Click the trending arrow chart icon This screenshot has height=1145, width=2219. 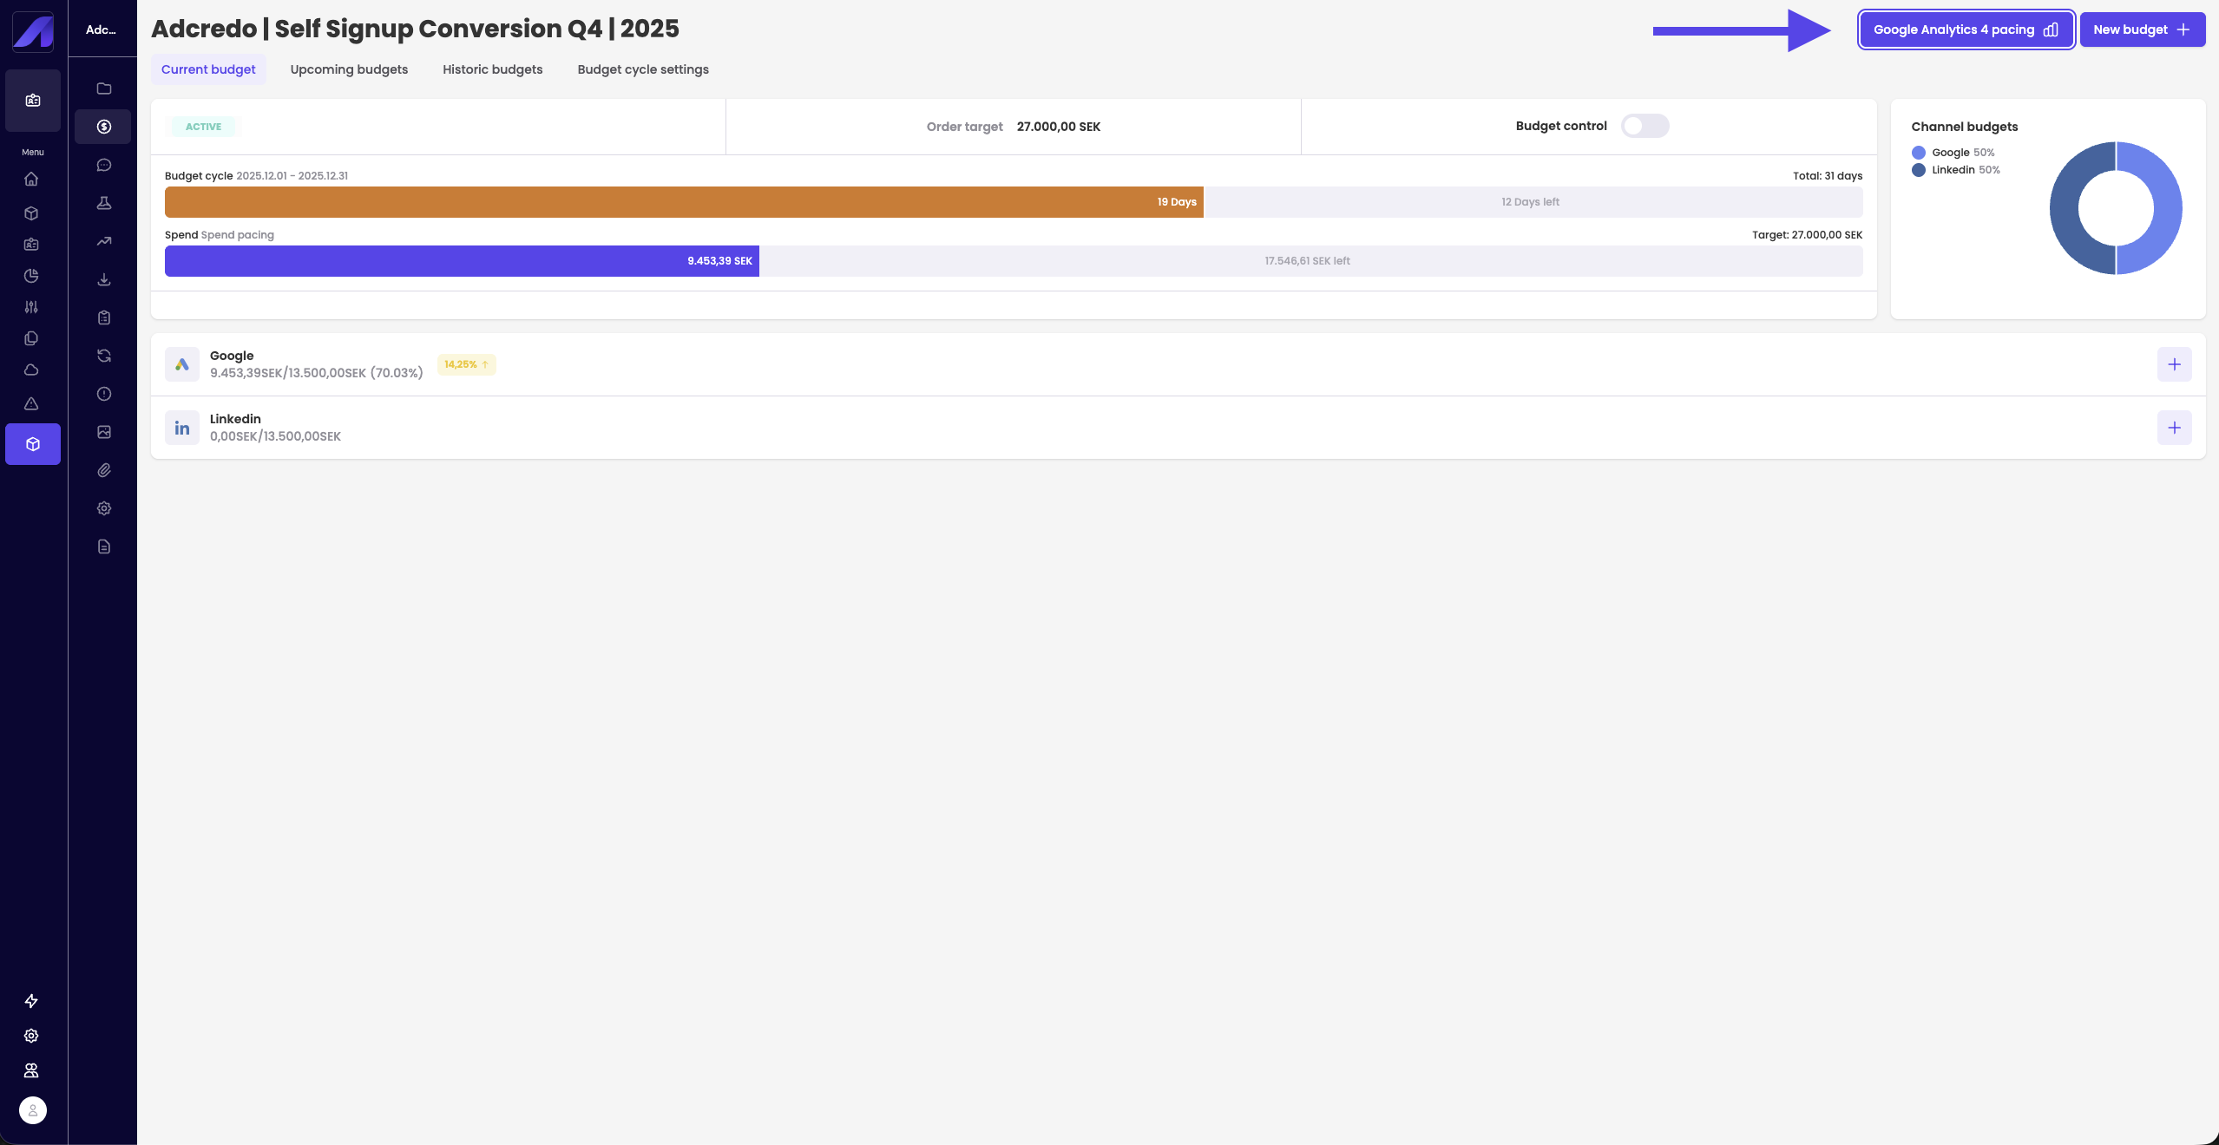[104, 241]
